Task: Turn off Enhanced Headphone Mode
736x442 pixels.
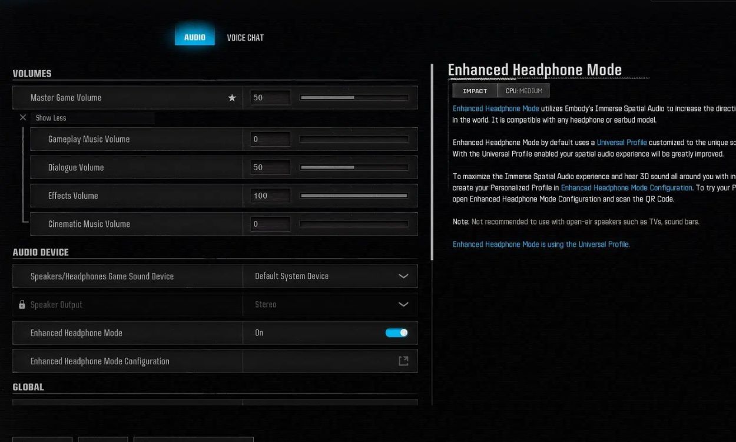Action: pyautogui.click(x=396, y=332)
